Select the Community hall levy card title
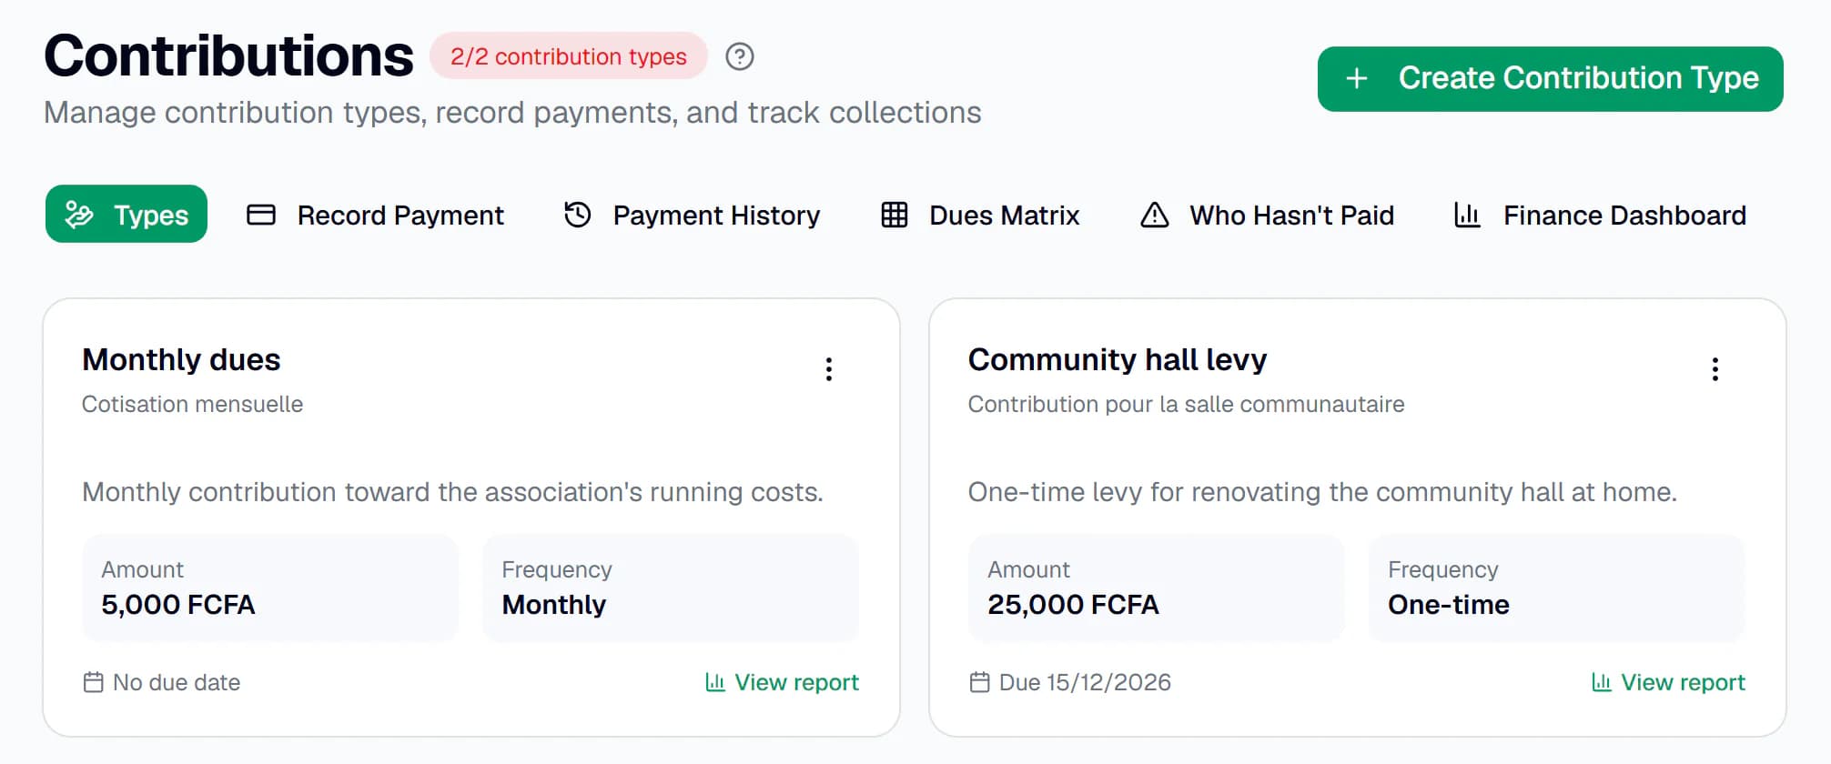Viewport: 1831px width, 764px height. [x=1118, y=360]
